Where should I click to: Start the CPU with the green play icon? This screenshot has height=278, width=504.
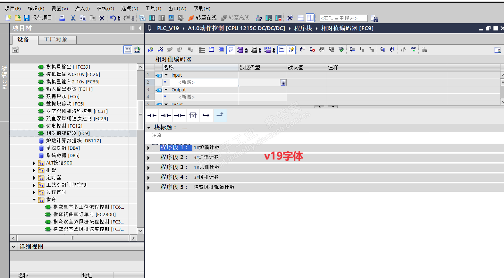[269, 18]
